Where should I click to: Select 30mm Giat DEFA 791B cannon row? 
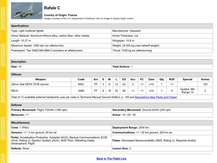tap(111, 84)
